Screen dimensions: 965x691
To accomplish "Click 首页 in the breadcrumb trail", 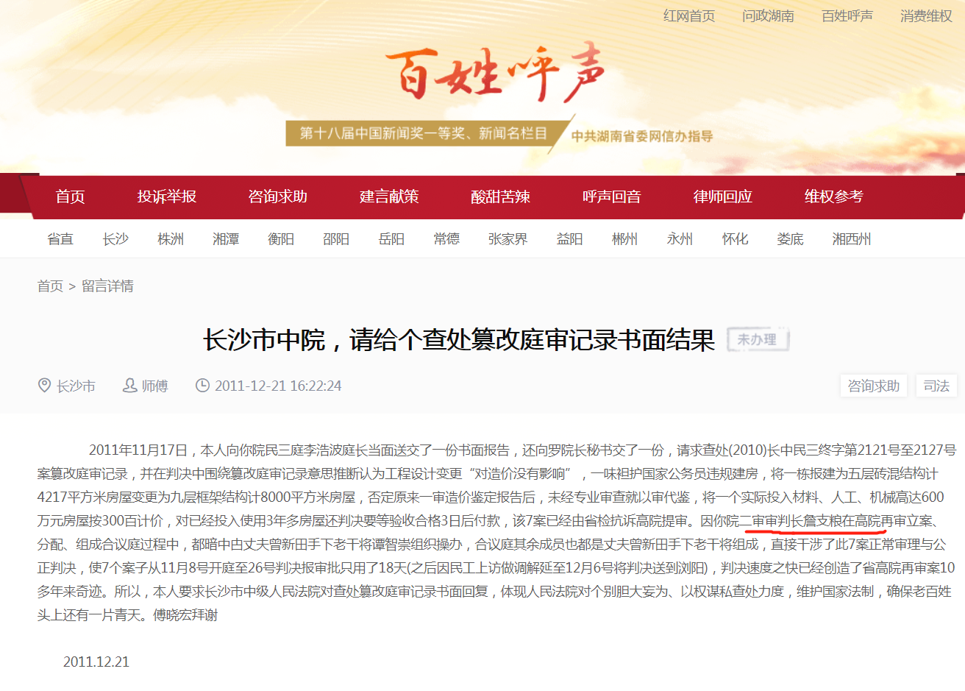I will 50,286.
